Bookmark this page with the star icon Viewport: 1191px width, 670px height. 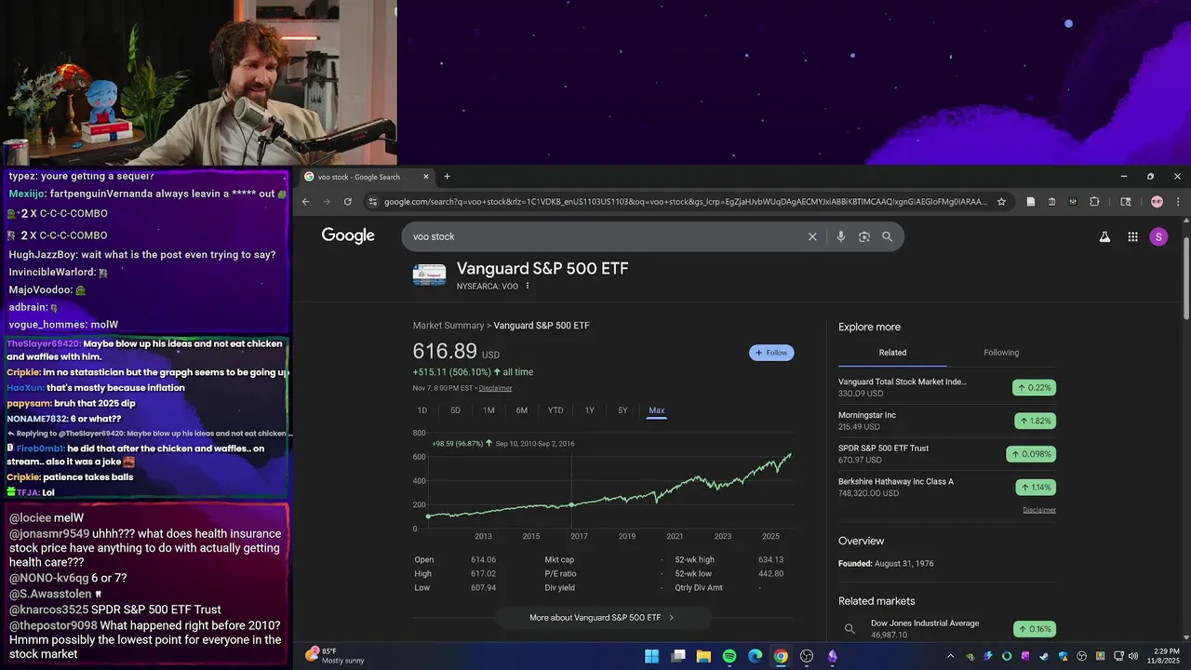click(x=1001, y=201)
